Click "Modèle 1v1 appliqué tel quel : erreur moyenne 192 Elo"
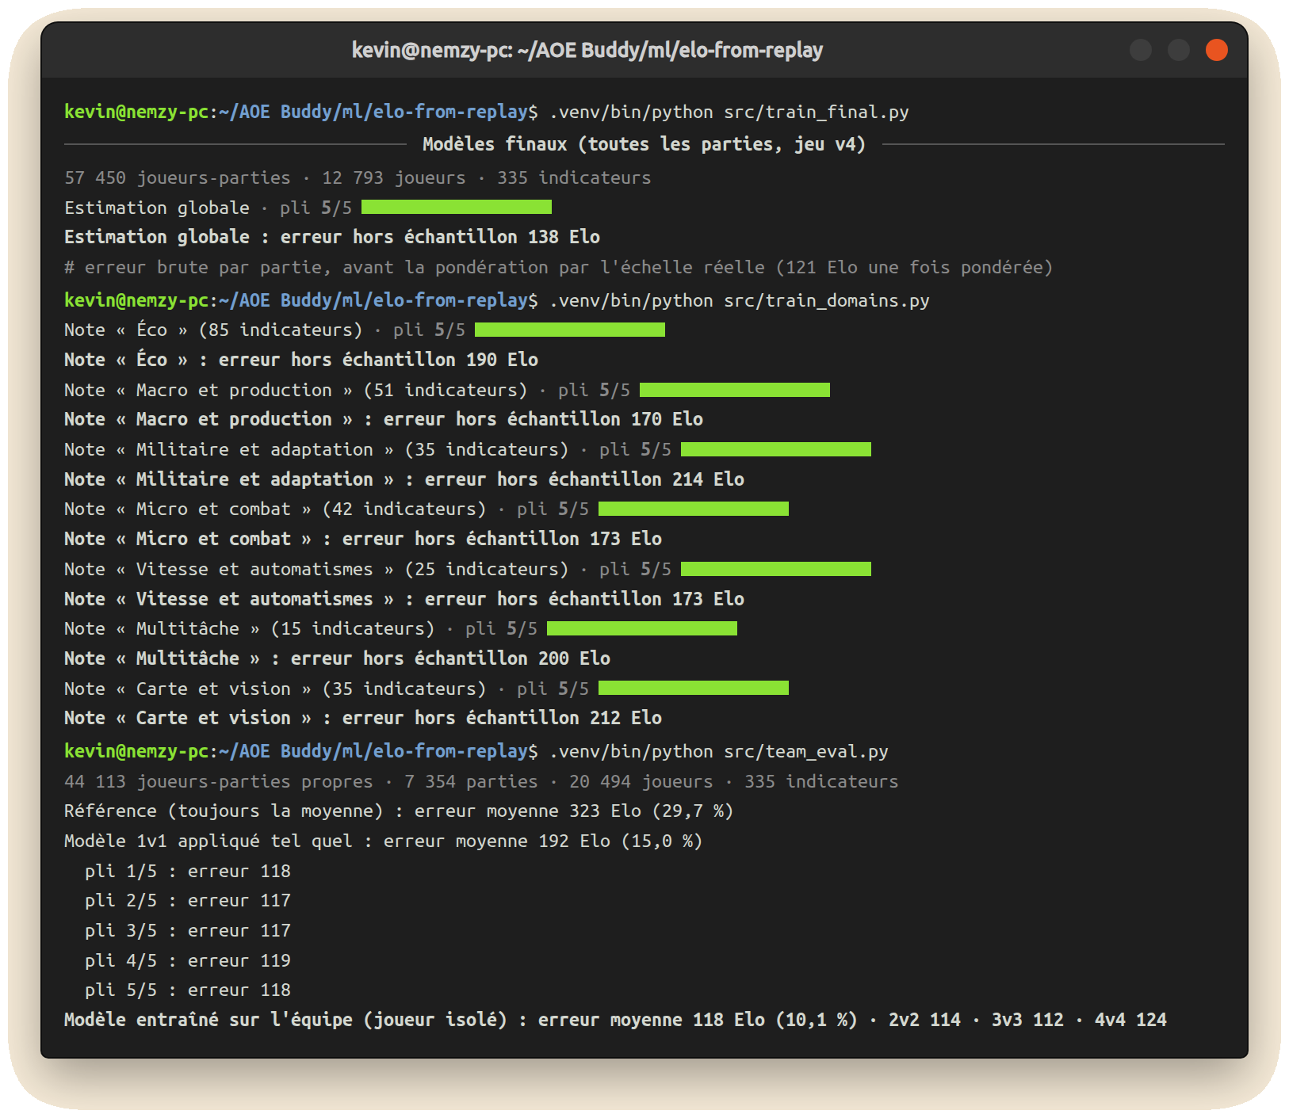The width and height of the screenshot is (1289, 1118). point(337,841)
